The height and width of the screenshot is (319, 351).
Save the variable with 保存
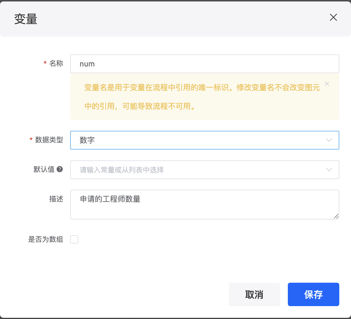(313, 294)
